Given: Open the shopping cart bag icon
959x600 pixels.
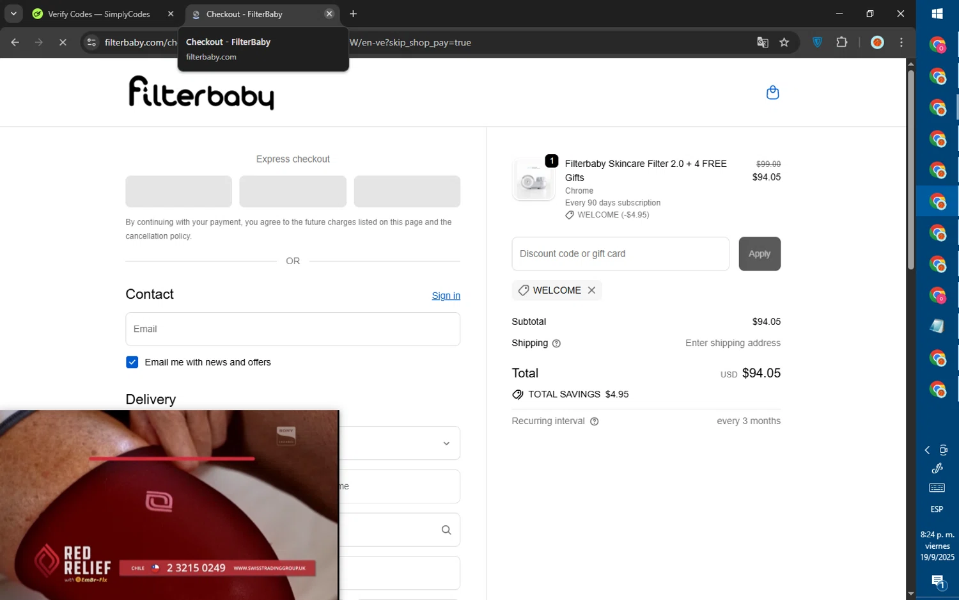Looking at the screenshot, I should point(772,93).
